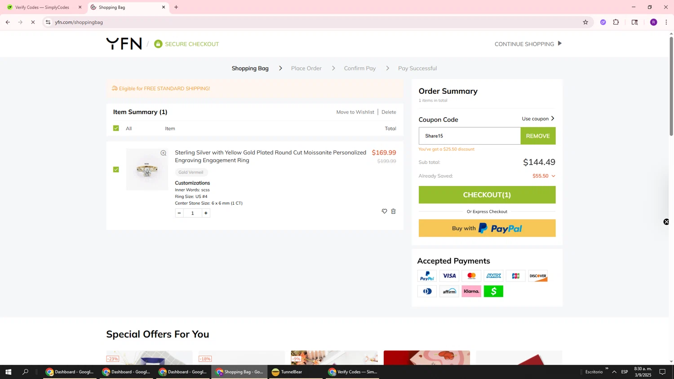The image size is (674, 379).
Task: Click the Discover payment logo
Action: pos(538,276)
